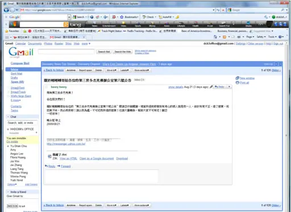Open the top More actions dropdown
The image size is (291, 212).
pyautogui.click(x=142, y=70)
